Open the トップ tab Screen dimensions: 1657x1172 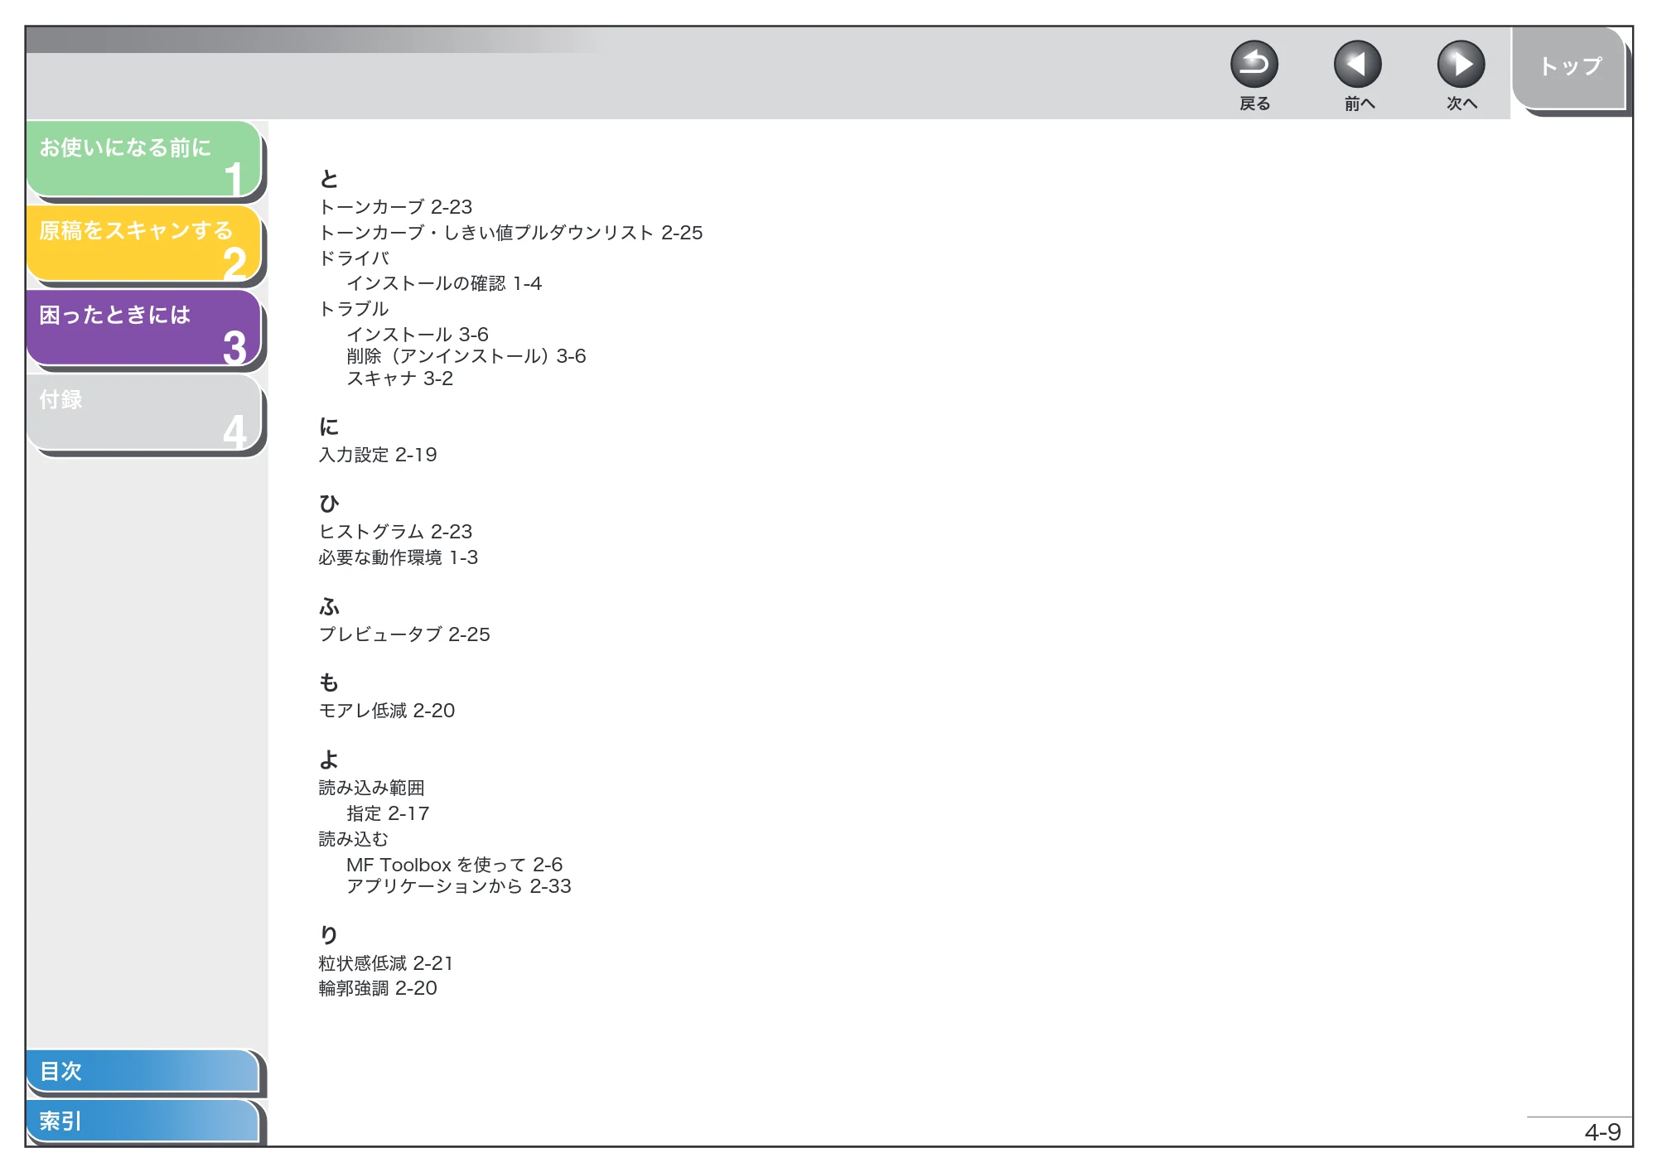coord(1569,68)
